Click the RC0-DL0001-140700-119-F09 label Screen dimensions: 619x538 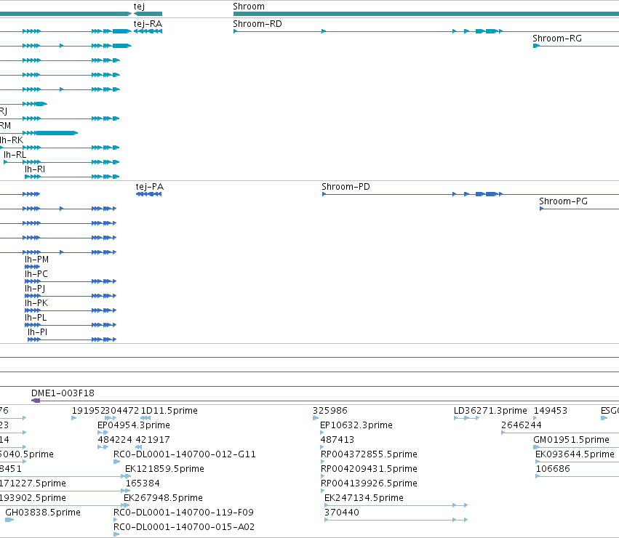pyautogui.click(x=183, y=513)
